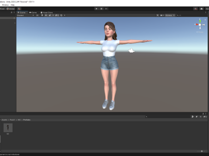Image resolution: width=209 pixels, height=156 pixels.
Task: Open the component tools wrench icon
Action: [158, 15]
